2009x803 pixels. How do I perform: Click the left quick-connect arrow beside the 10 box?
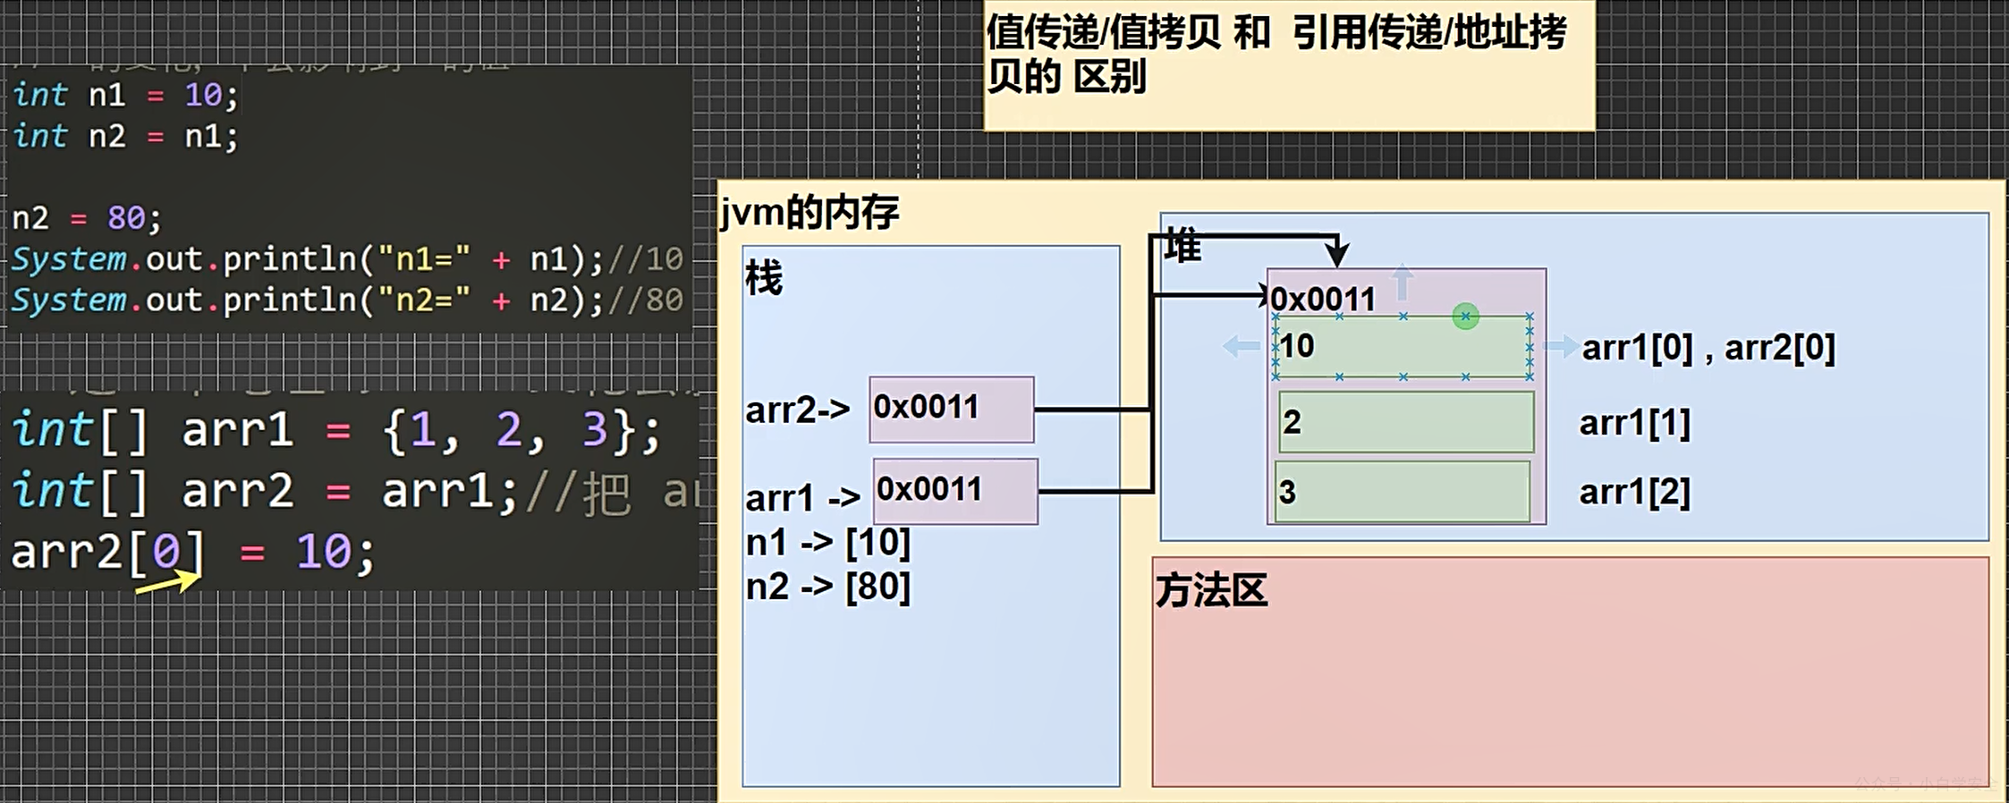pyautogui.click(x=1241, y=346)
